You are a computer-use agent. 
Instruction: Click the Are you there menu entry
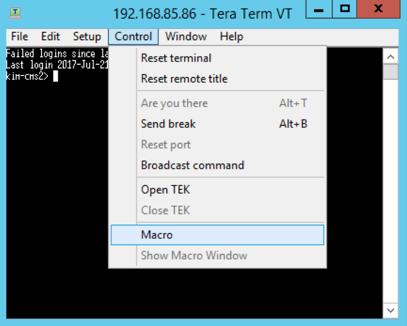pyautogui.click(x=217, y=103)
